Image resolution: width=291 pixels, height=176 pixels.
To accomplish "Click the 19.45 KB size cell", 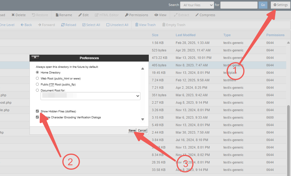I will 159,73.
